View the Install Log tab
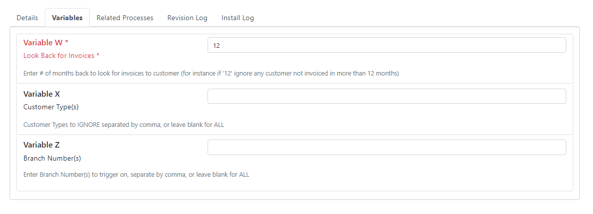Viewport: 593px width, 214px height. click(237, 18)
